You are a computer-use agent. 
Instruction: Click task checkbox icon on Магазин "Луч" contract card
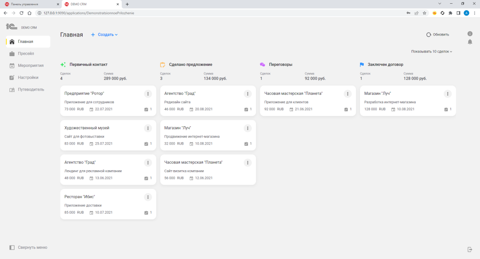pyautogui.click(x=446, y=109)
